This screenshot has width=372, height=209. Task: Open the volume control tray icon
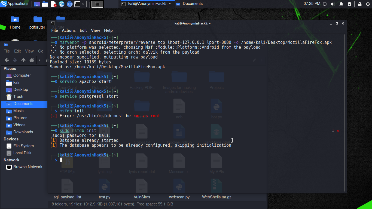[333, 4]
